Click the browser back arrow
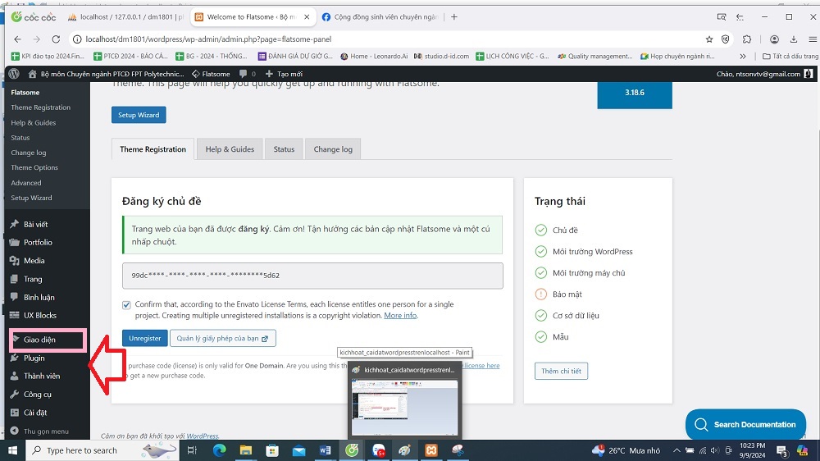Screen dimensions: 820x461 [17, 39]
